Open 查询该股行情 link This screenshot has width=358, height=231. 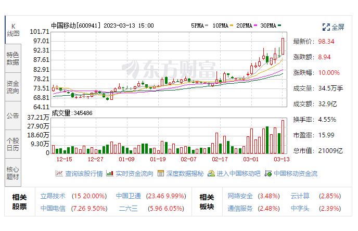coord(84,174)
